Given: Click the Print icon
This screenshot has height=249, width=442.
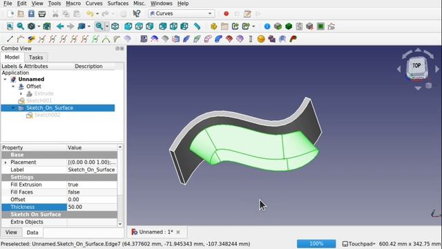Looking at the screenshot, I should (x=42, y=14).
